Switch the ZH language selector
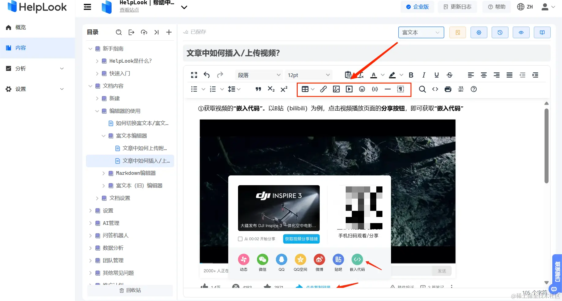The height and width of the screenshot is (301, 562). pos(525,7)
